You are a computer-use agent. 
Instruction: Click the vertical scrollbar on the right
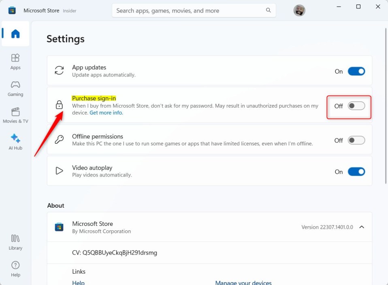386,106
